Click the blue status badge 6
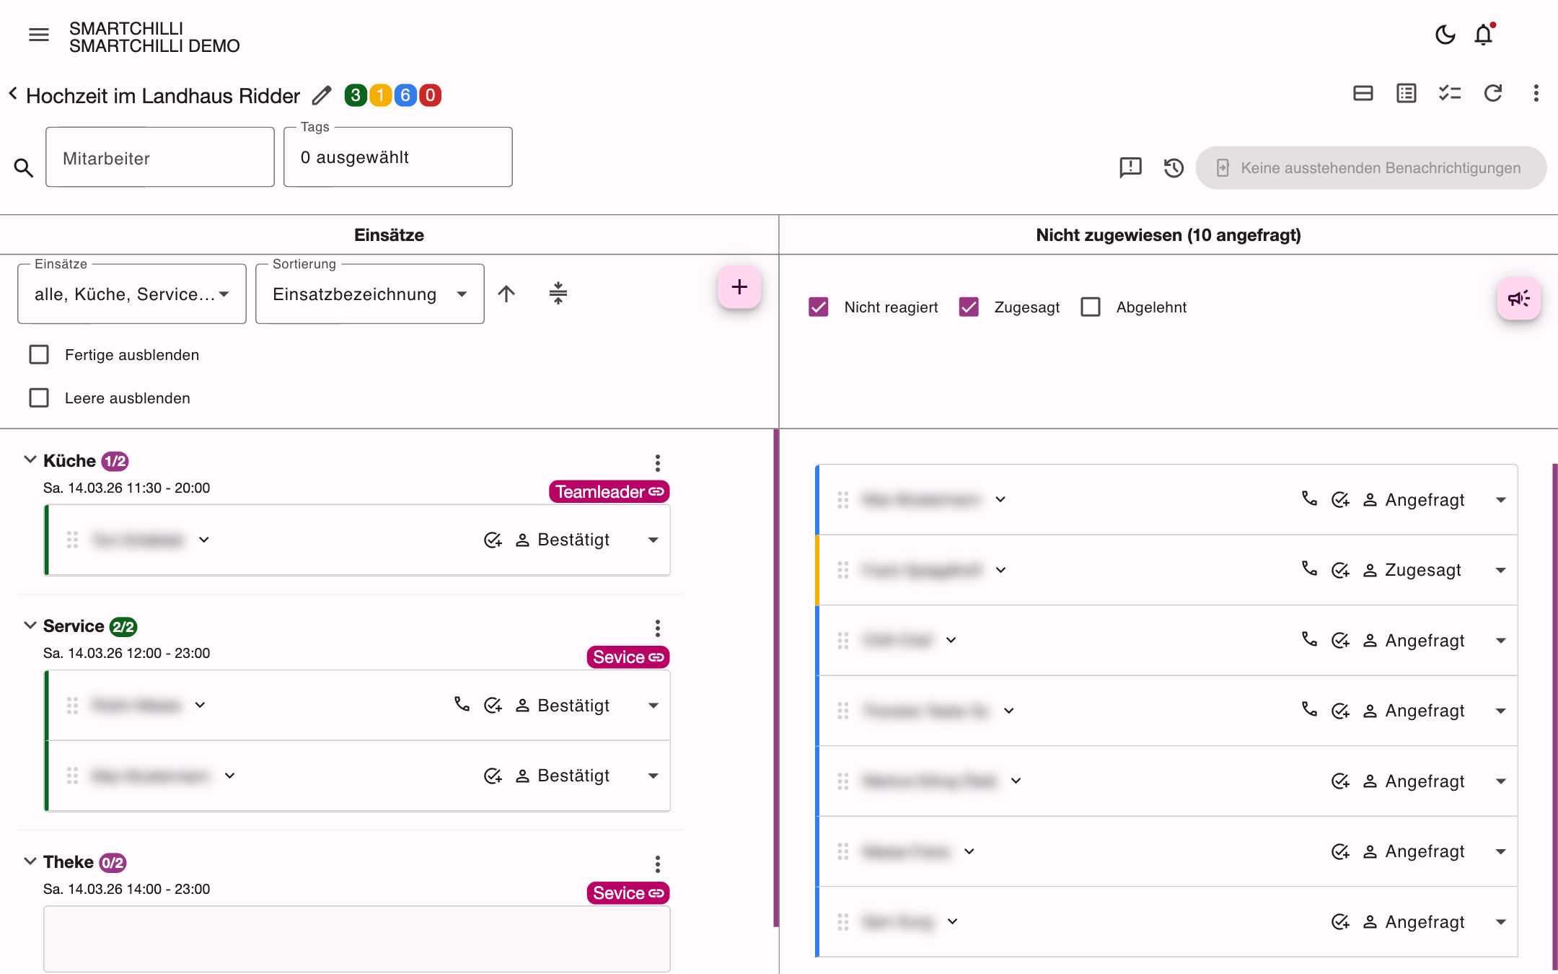This screenshot has height=974, width=1558. coord(405,95)
